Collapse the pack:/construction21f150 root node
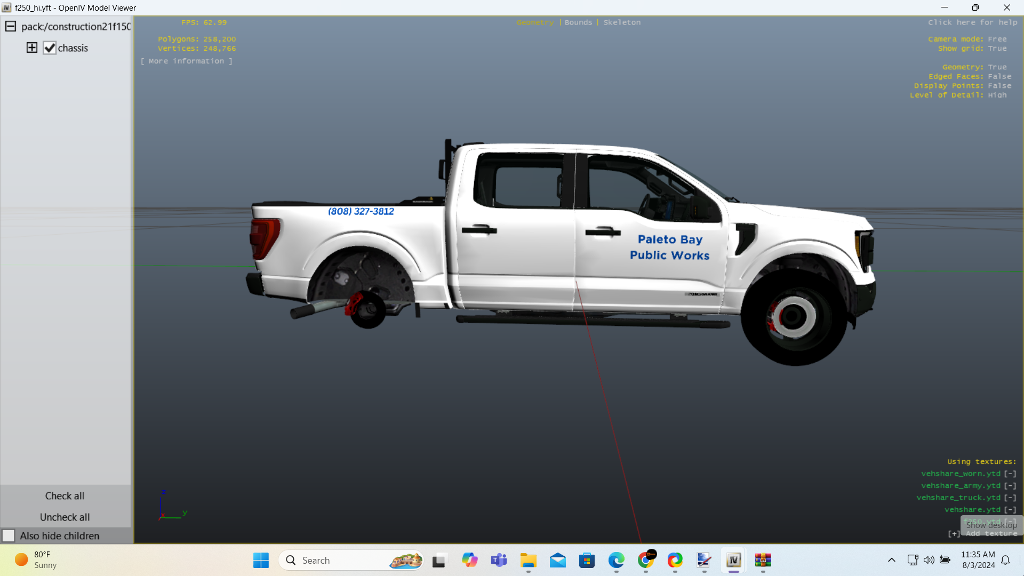The image size is (1024, 576). point(11,27)
